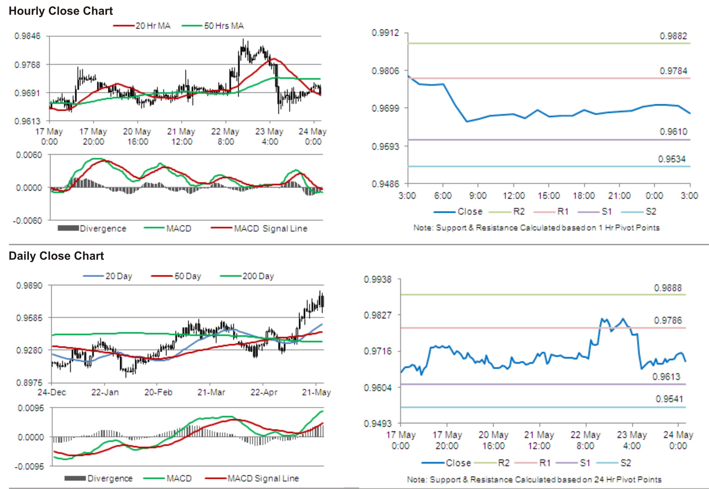Screen dimensions: 709x489
Task: Click the S2 value 0.9534
Action: pos(672,159)
